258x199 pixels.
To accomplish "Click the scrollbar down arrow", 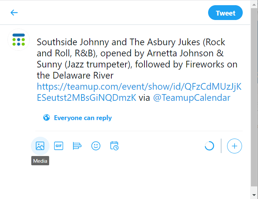I will point(254,195).
